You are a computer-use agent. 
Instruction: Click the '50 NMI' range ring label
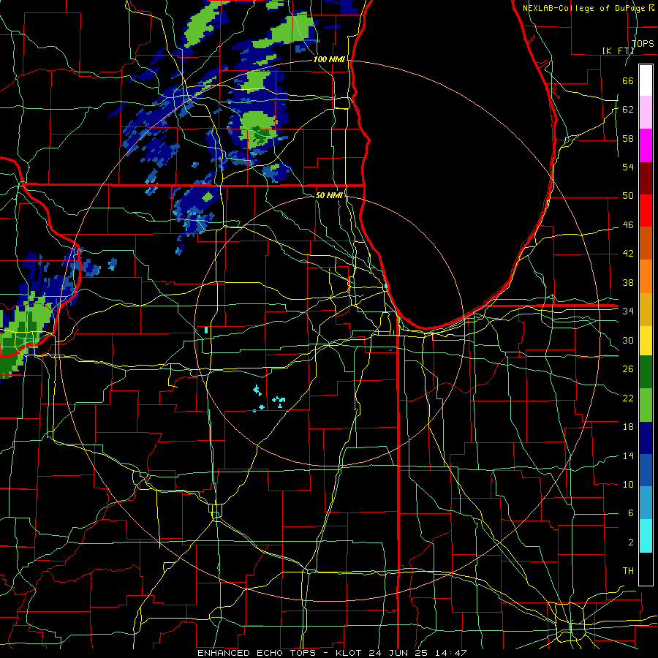tap(329, 195)
